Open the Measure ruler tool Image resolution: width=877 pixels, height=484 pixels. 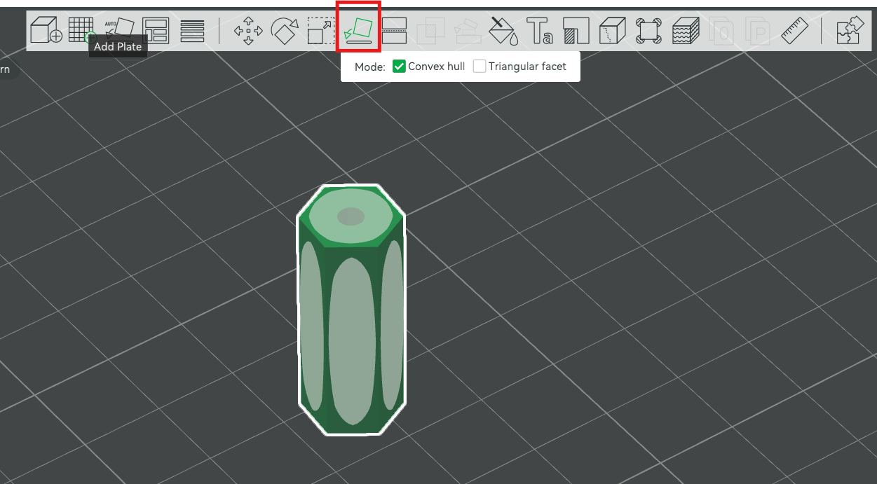point(795,31)
